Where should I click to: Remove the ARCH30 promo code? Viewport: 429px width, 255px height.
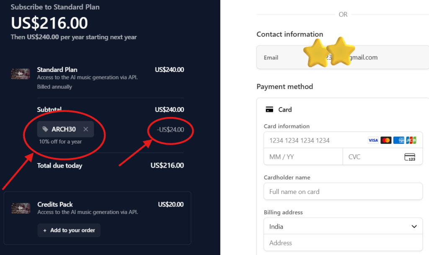point(85,129)
